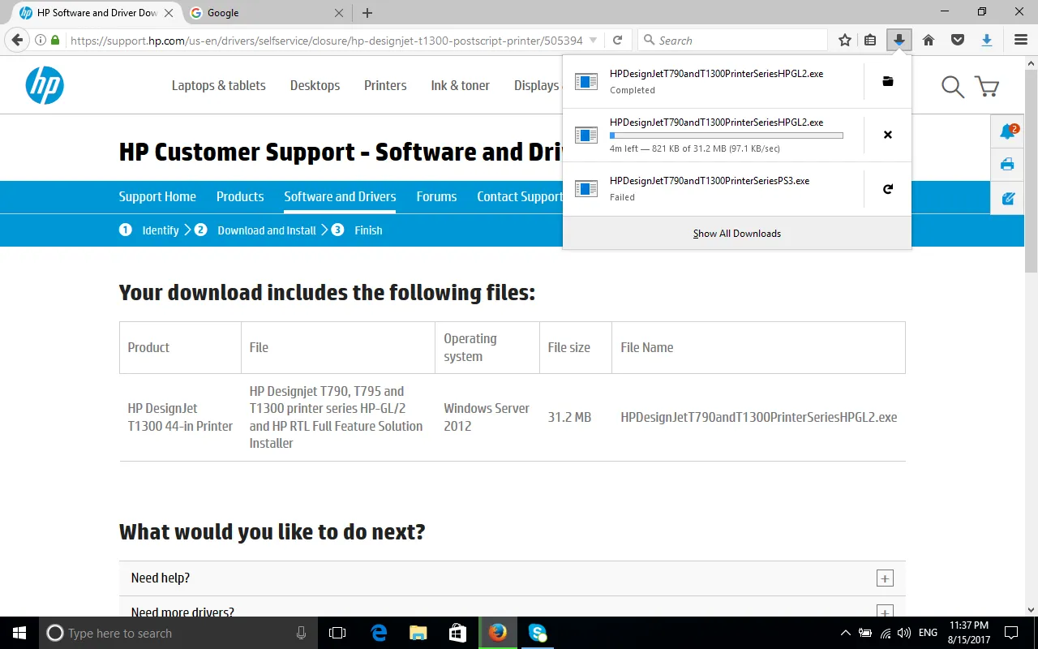Image resolution: width=1038 pixels, height=649 pixels.
Task: Click file name HPDesignJetT790andT1300PrinterSeriesHPGL2.exe in table
Action: point(759,417)
